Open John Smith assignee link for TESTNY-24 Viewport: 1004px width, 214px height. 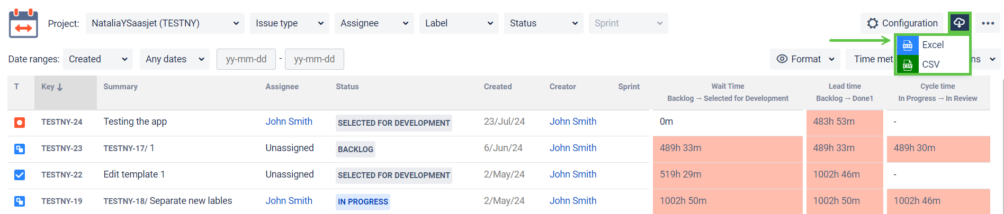click(289, 122)
